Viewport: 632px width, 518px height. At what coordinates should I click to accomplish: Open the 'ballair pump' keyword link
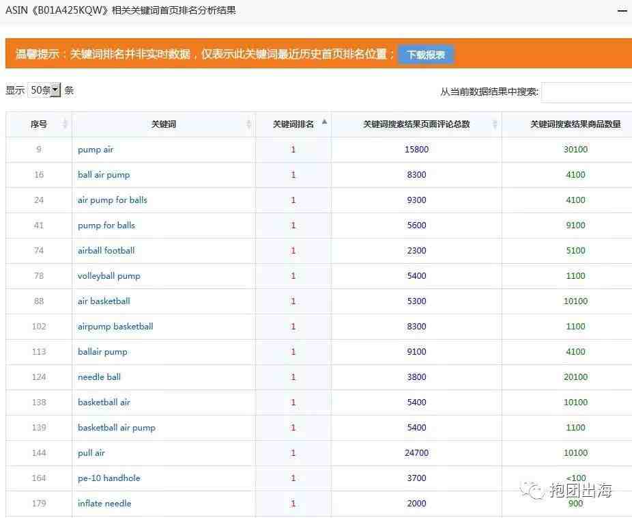pos(102,352)
